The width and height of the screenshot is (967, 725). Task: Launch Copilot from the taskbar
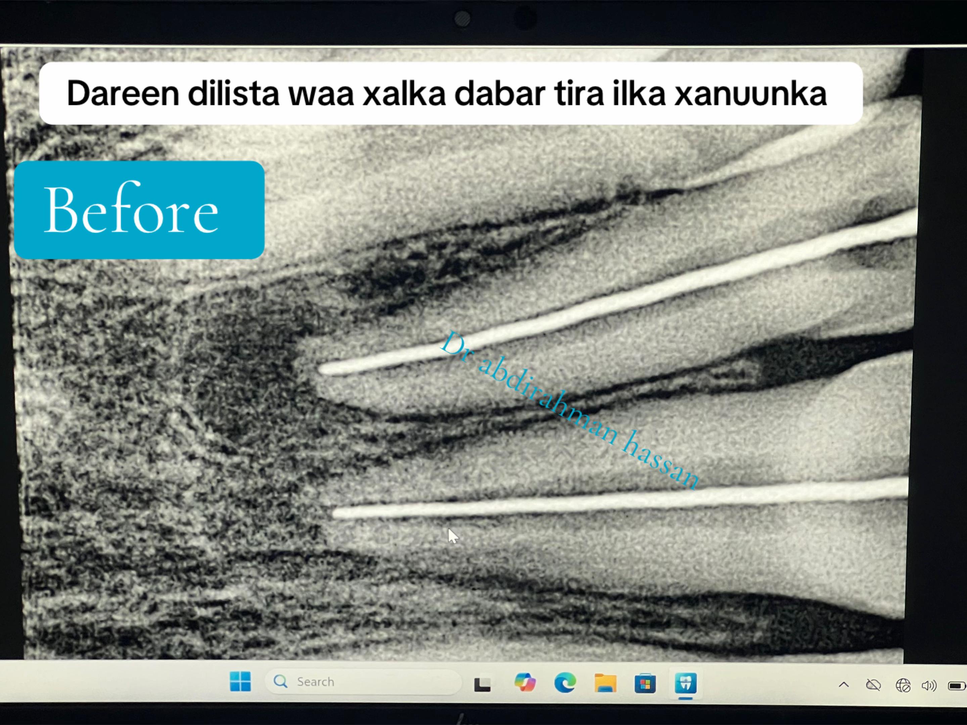(x=524, y=683)
